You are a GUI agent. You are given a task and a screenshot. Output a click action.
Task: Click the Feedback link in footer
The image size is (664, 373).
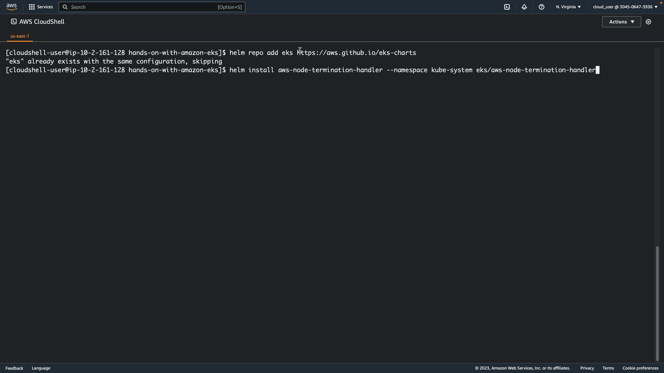pyautogui.click(x=14, y=368)
